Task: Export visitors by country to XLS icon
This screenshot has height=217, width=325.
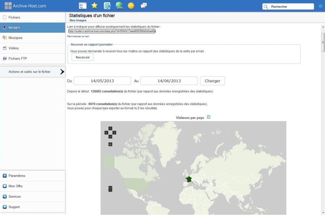Action: pos(209,117)
